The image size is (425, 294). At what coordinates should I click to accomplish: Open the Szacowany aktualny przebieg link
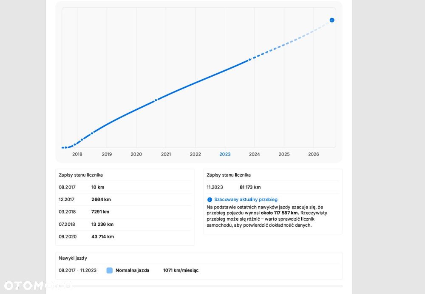point(246,200)
